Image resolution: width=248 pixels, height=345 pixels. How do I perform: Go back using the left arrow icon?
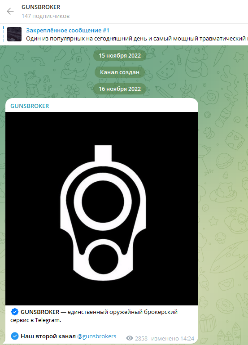pos(10,11)
